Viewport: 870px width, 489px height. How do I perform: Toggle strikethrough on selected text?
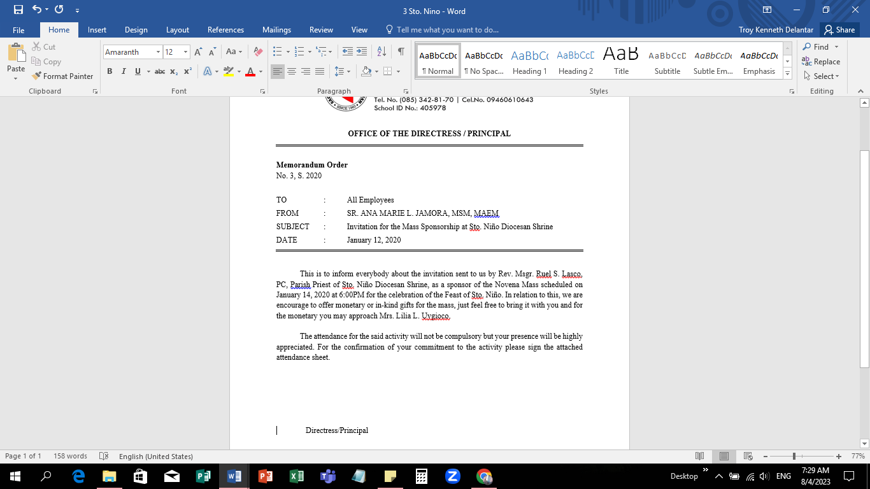point(160,71)
